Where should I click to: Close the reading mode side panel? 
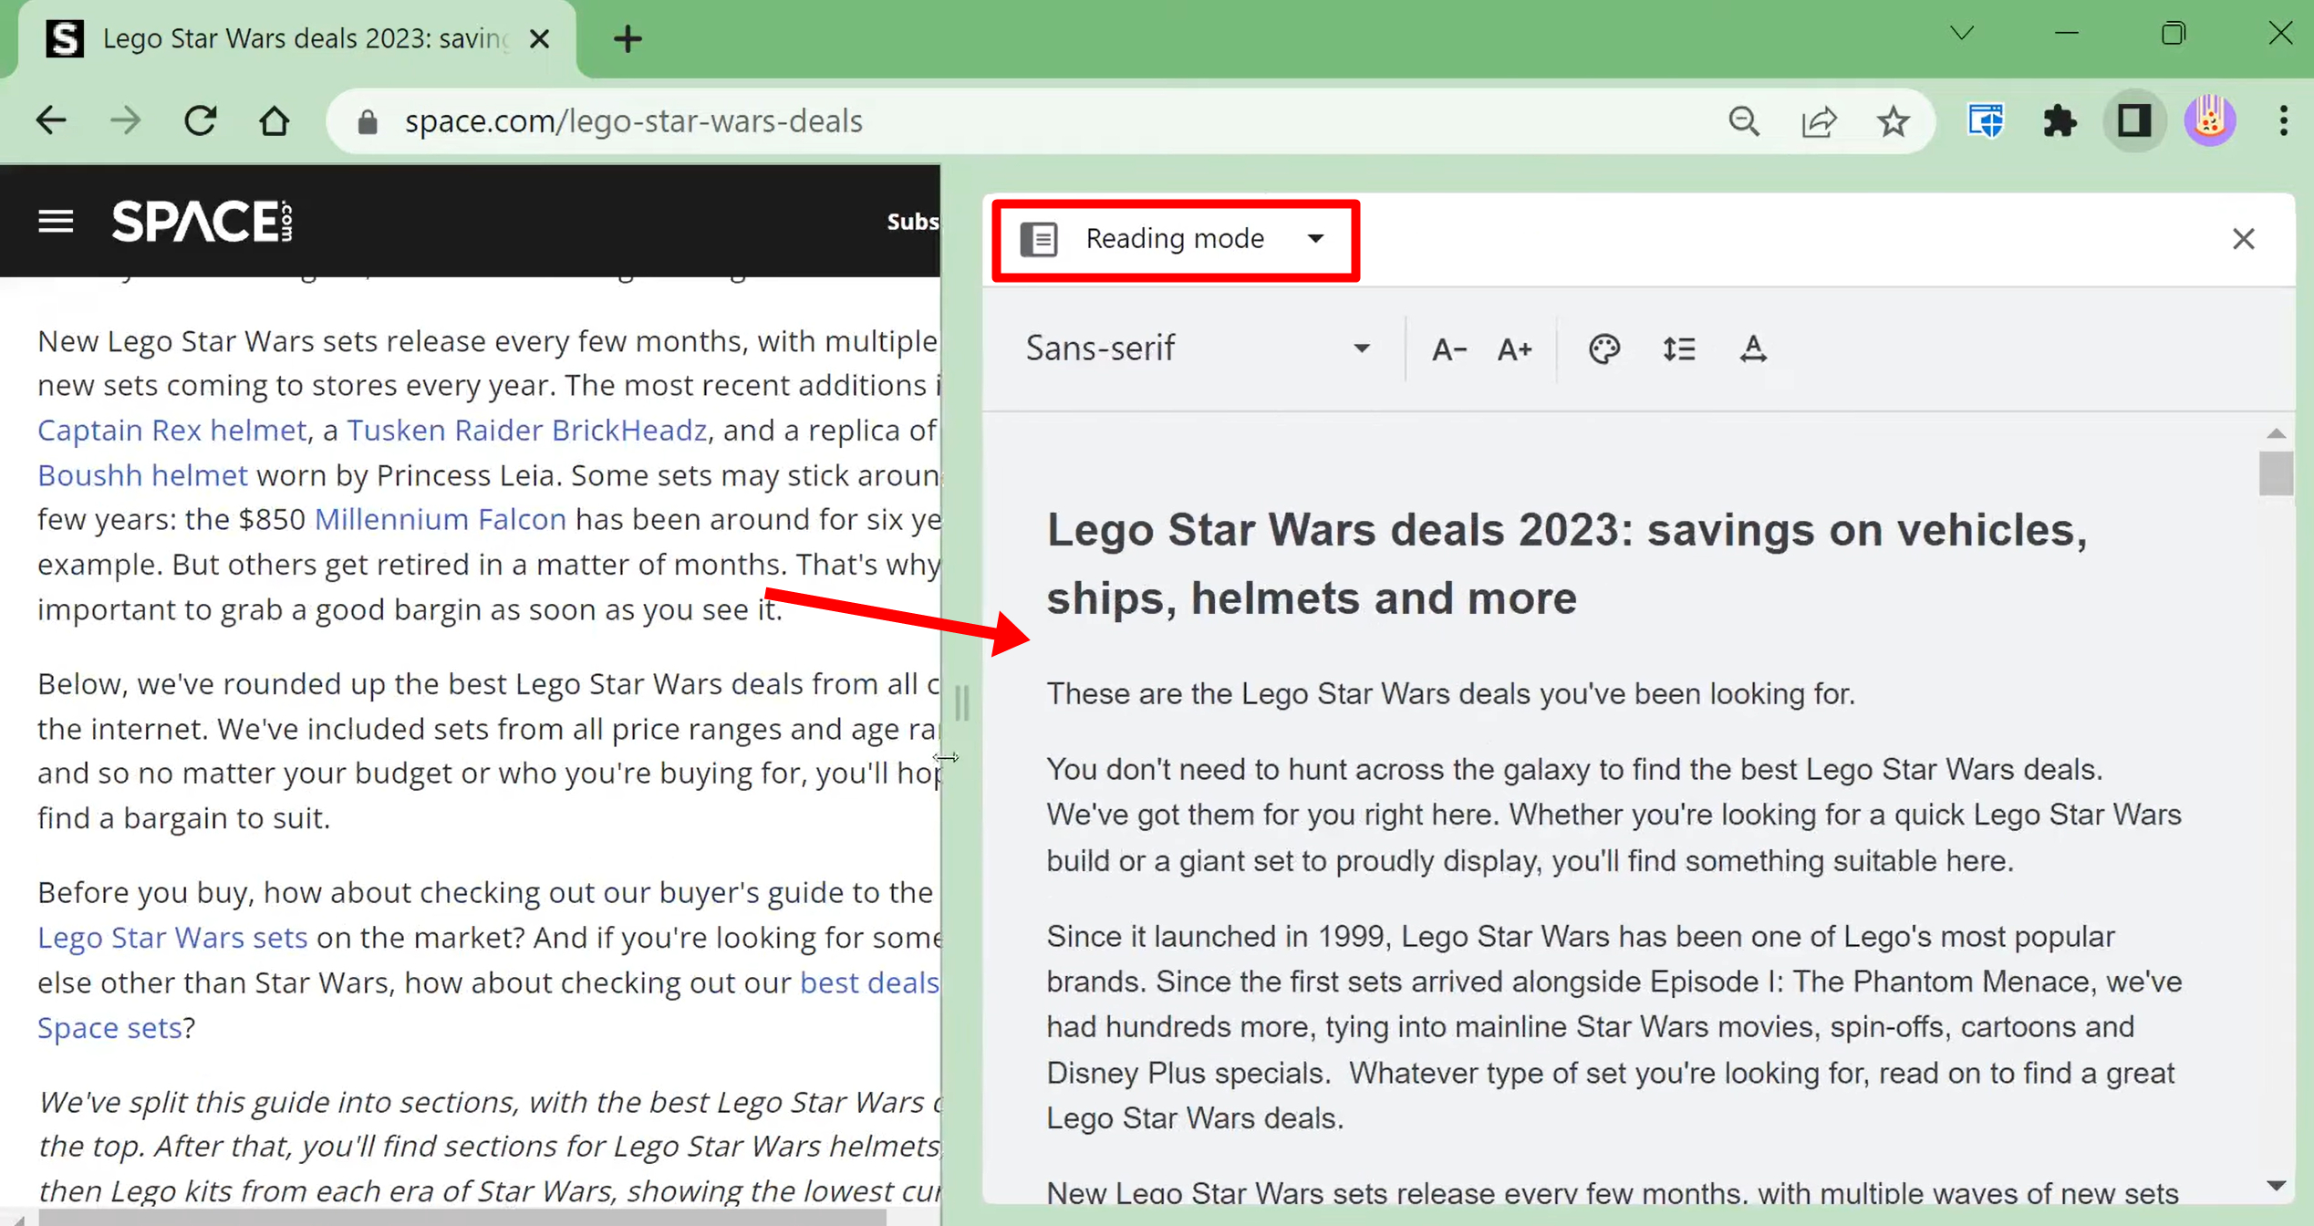tap(2243, 239)
